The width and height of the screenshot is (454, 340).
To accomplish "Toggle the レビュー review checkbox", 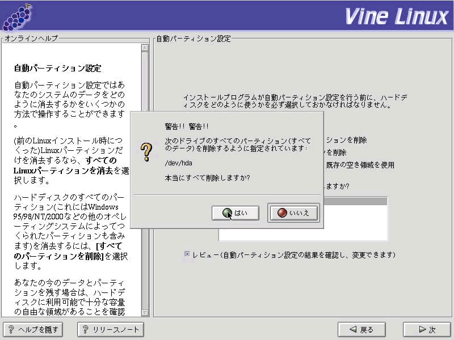I will [x=187, y=254].
